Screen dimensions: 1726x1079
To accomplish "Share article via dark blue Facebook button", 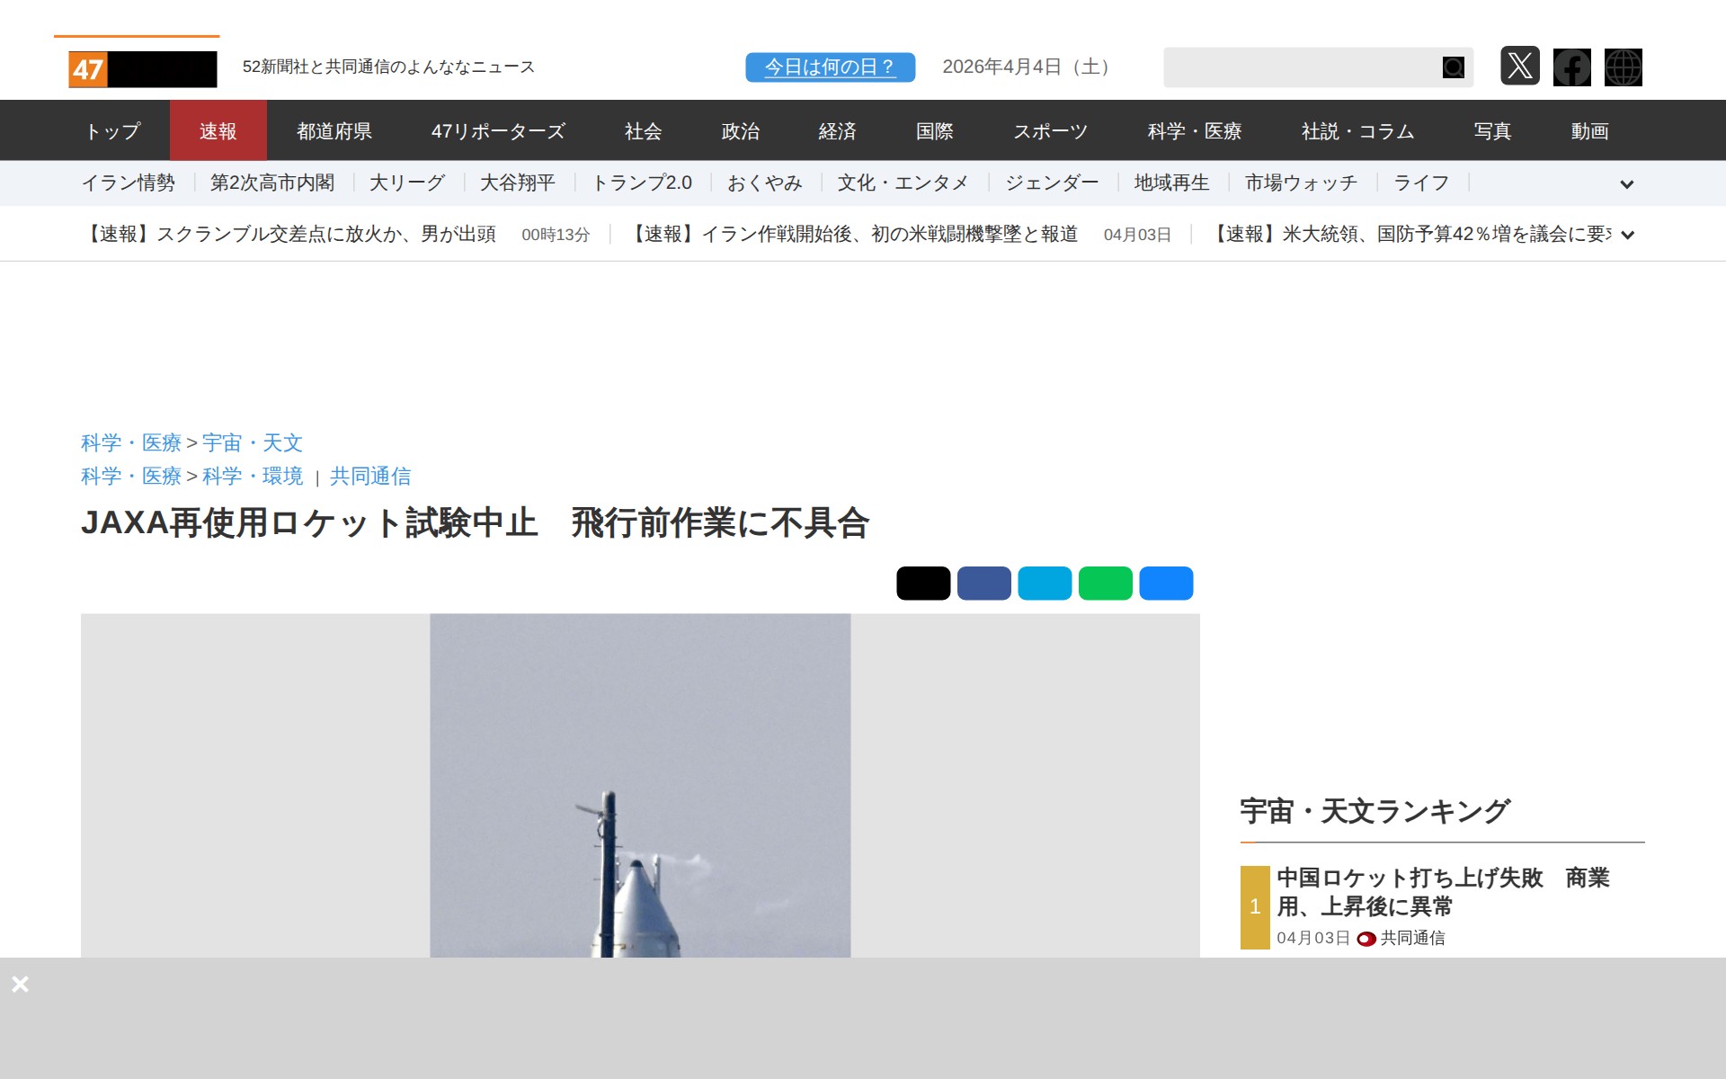I will [x=983, y=584].
